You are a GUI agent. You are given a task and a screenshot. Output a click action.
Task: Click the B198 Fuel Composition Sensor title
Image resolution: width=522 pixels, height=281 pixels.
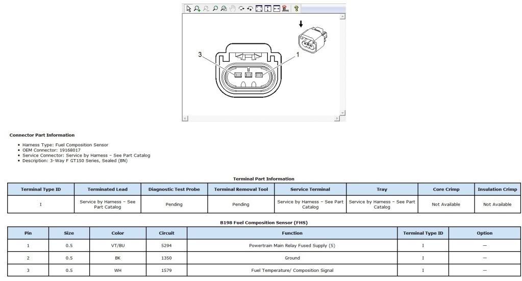click(264, 223)
